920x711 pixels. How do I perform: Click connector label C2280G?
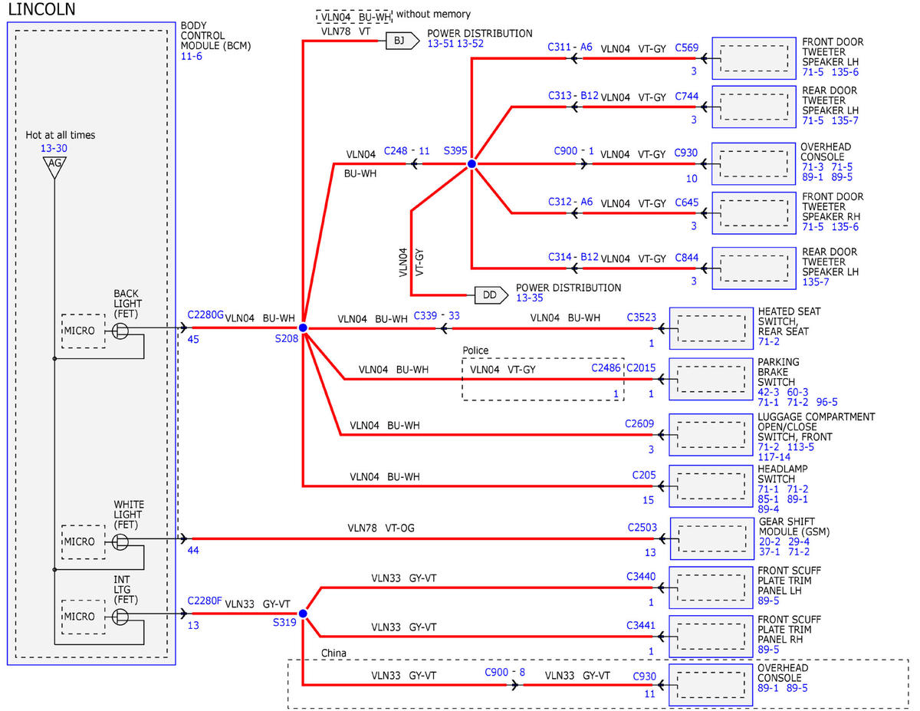coord(205,314)
